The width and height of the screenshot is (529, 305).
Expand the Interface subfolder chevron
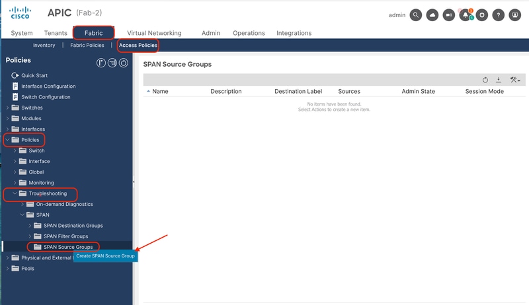[15, 161]
